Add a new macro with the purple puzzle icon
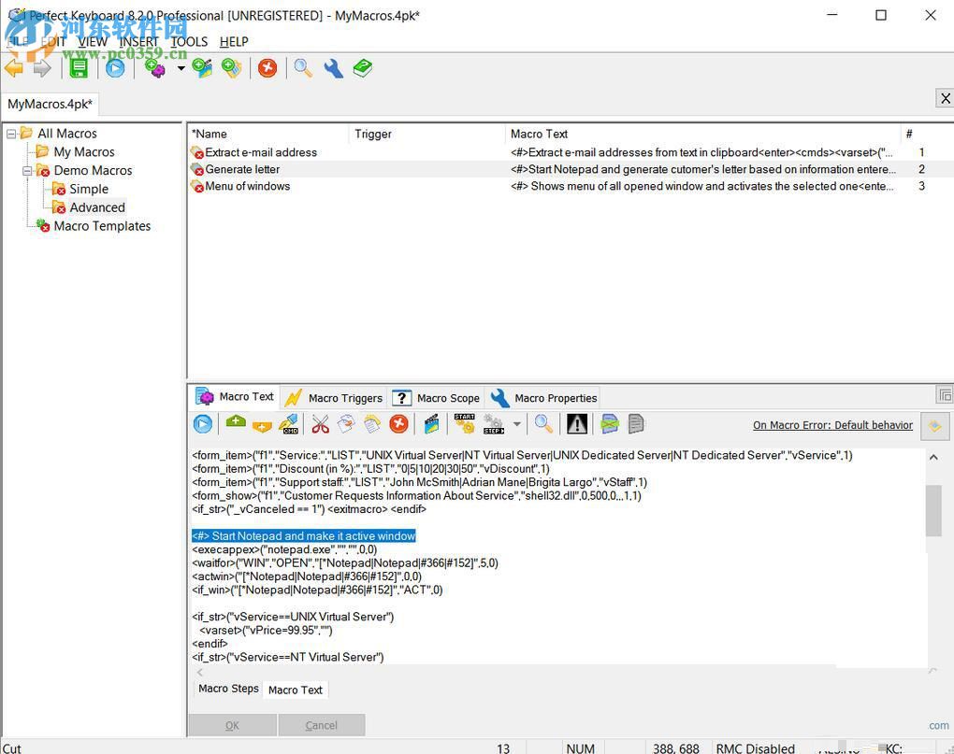Viewport: 954px width, 754px height. click(x=155, y=68)
